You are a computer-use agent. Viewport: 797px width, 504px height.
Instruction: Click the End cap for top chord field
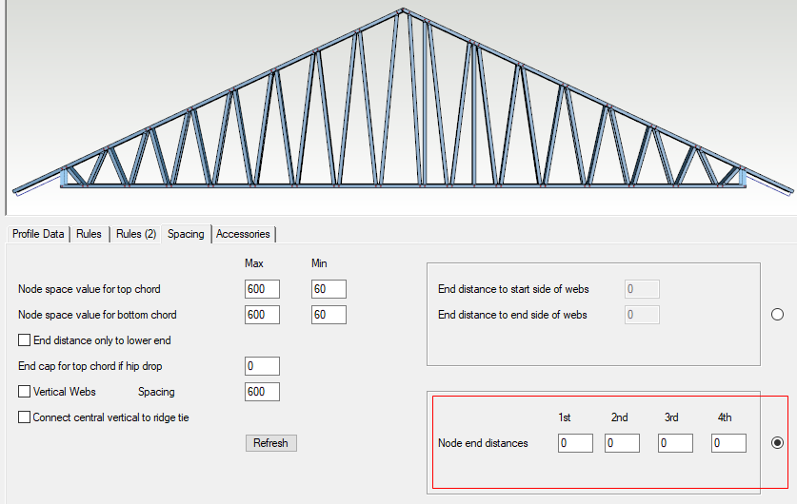click(262, 366)
